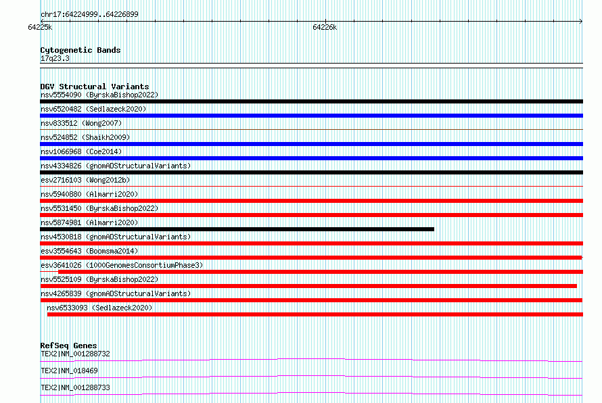Select the red bar under esv3554643
This screenshot has height=403, width=602.
coord(311,258)
